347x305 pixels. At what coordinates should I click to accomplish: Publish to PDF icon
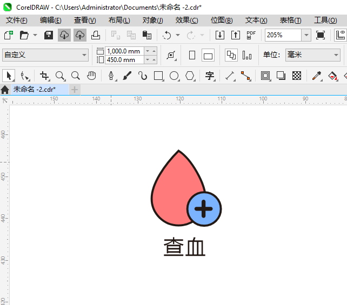point(251,35)
